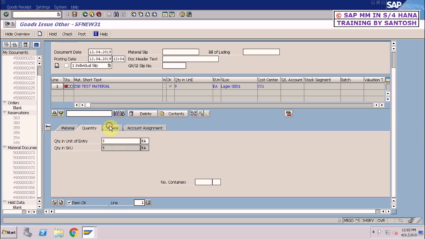Click the lock items icon above tabs
The image size is (425, 239).
point(54,114)
